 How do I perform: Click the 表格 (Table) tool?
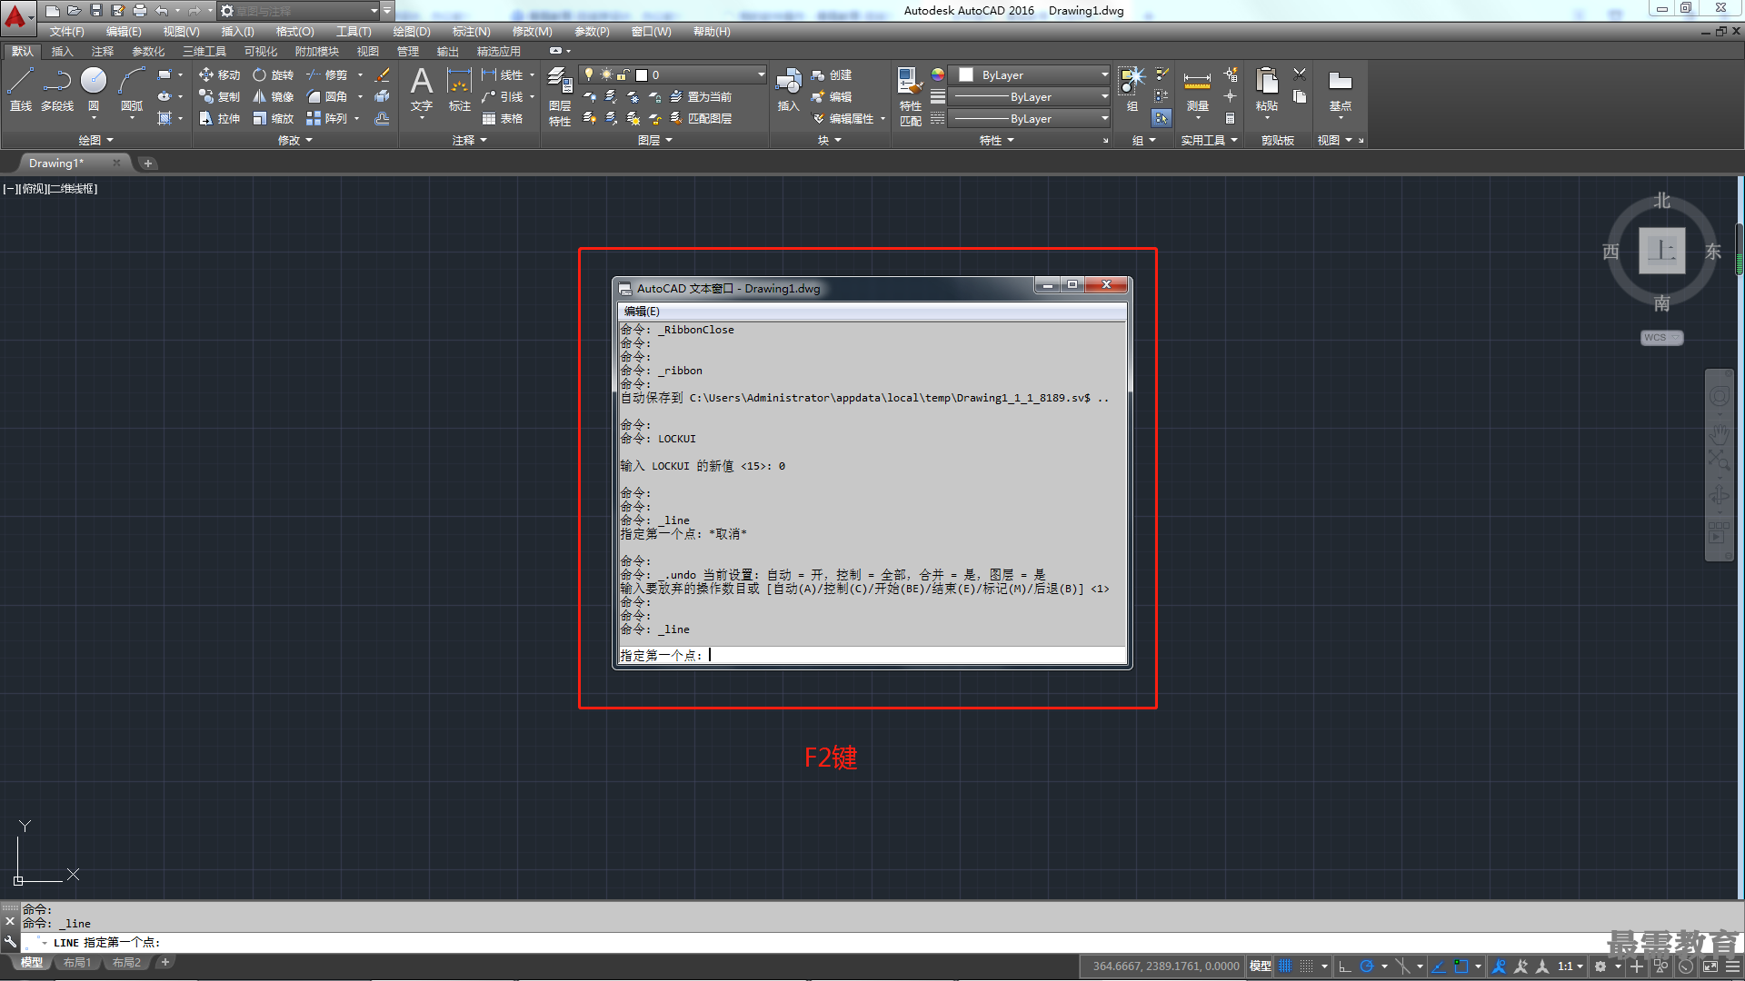503,119
